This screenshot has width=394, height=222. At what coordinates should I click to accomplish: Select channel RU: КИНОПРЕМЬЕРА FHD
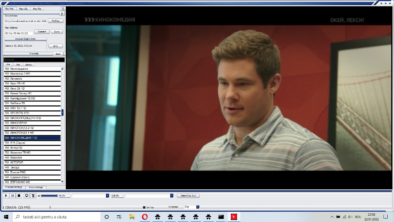pyautogui.click(x=32, y=118)
